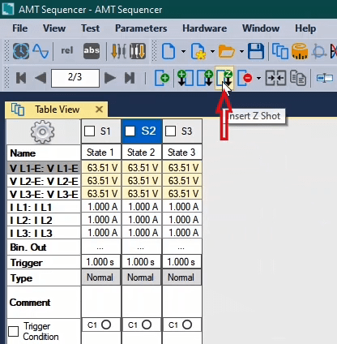Open the Parameters menu

coord(141,28)
